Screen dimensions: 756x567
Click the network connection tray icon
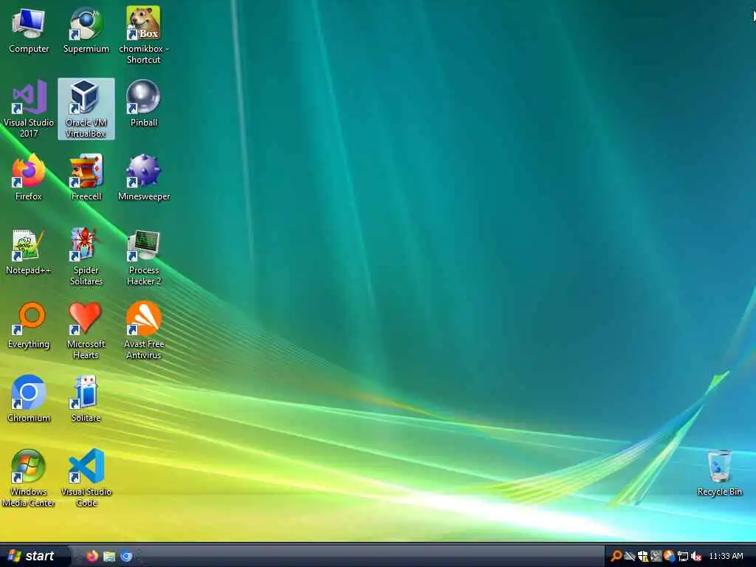tap(683, 557)
